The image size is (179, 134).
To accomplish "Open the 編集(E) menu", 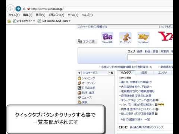I will tap(28, 15).
